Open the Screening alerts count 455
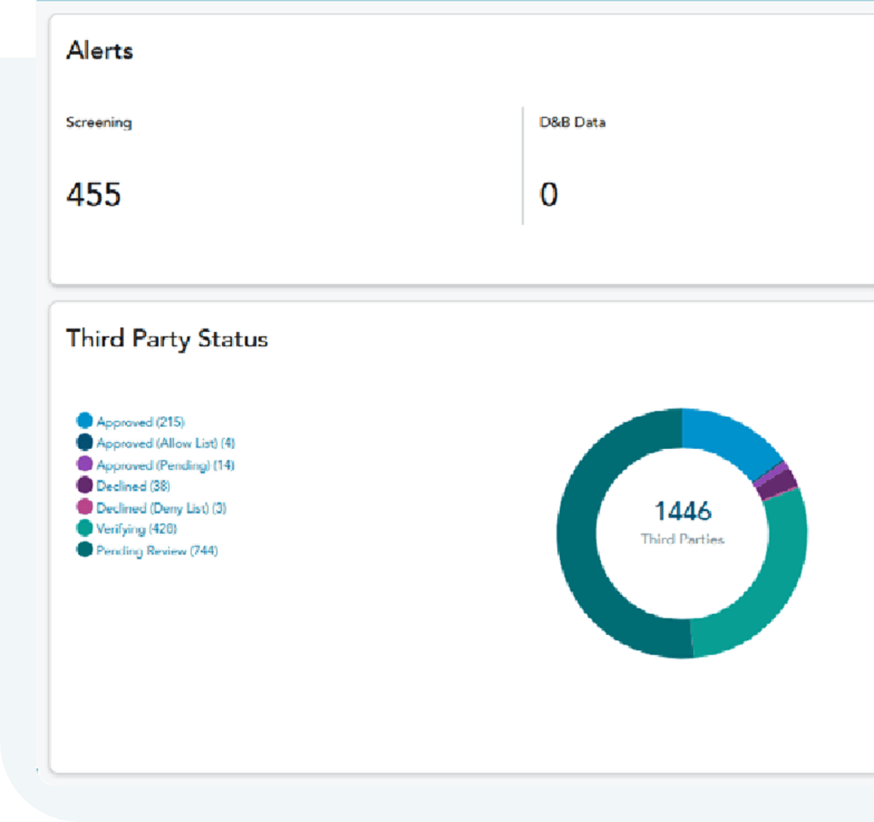874x822 pixels. point(94,195)
